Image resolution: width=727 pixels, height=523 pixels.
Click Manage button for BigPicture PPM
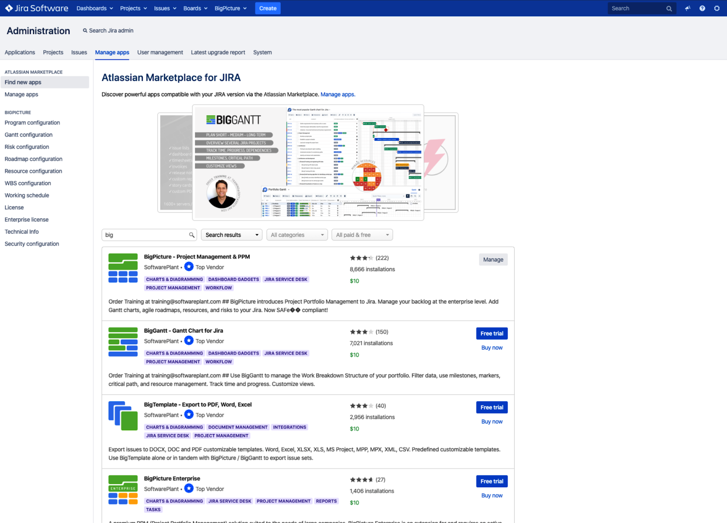pyautogui.click(x=493, y=260)
